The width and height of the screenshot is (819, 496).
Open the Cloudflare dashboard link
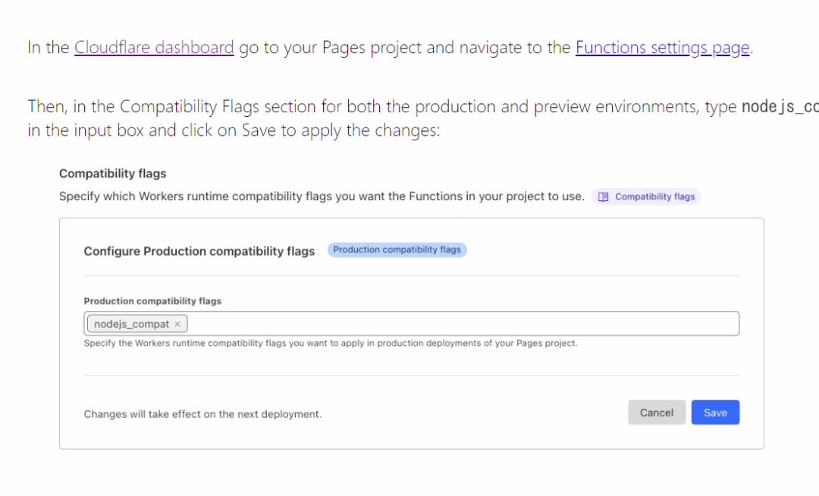(x=154, y=48)
